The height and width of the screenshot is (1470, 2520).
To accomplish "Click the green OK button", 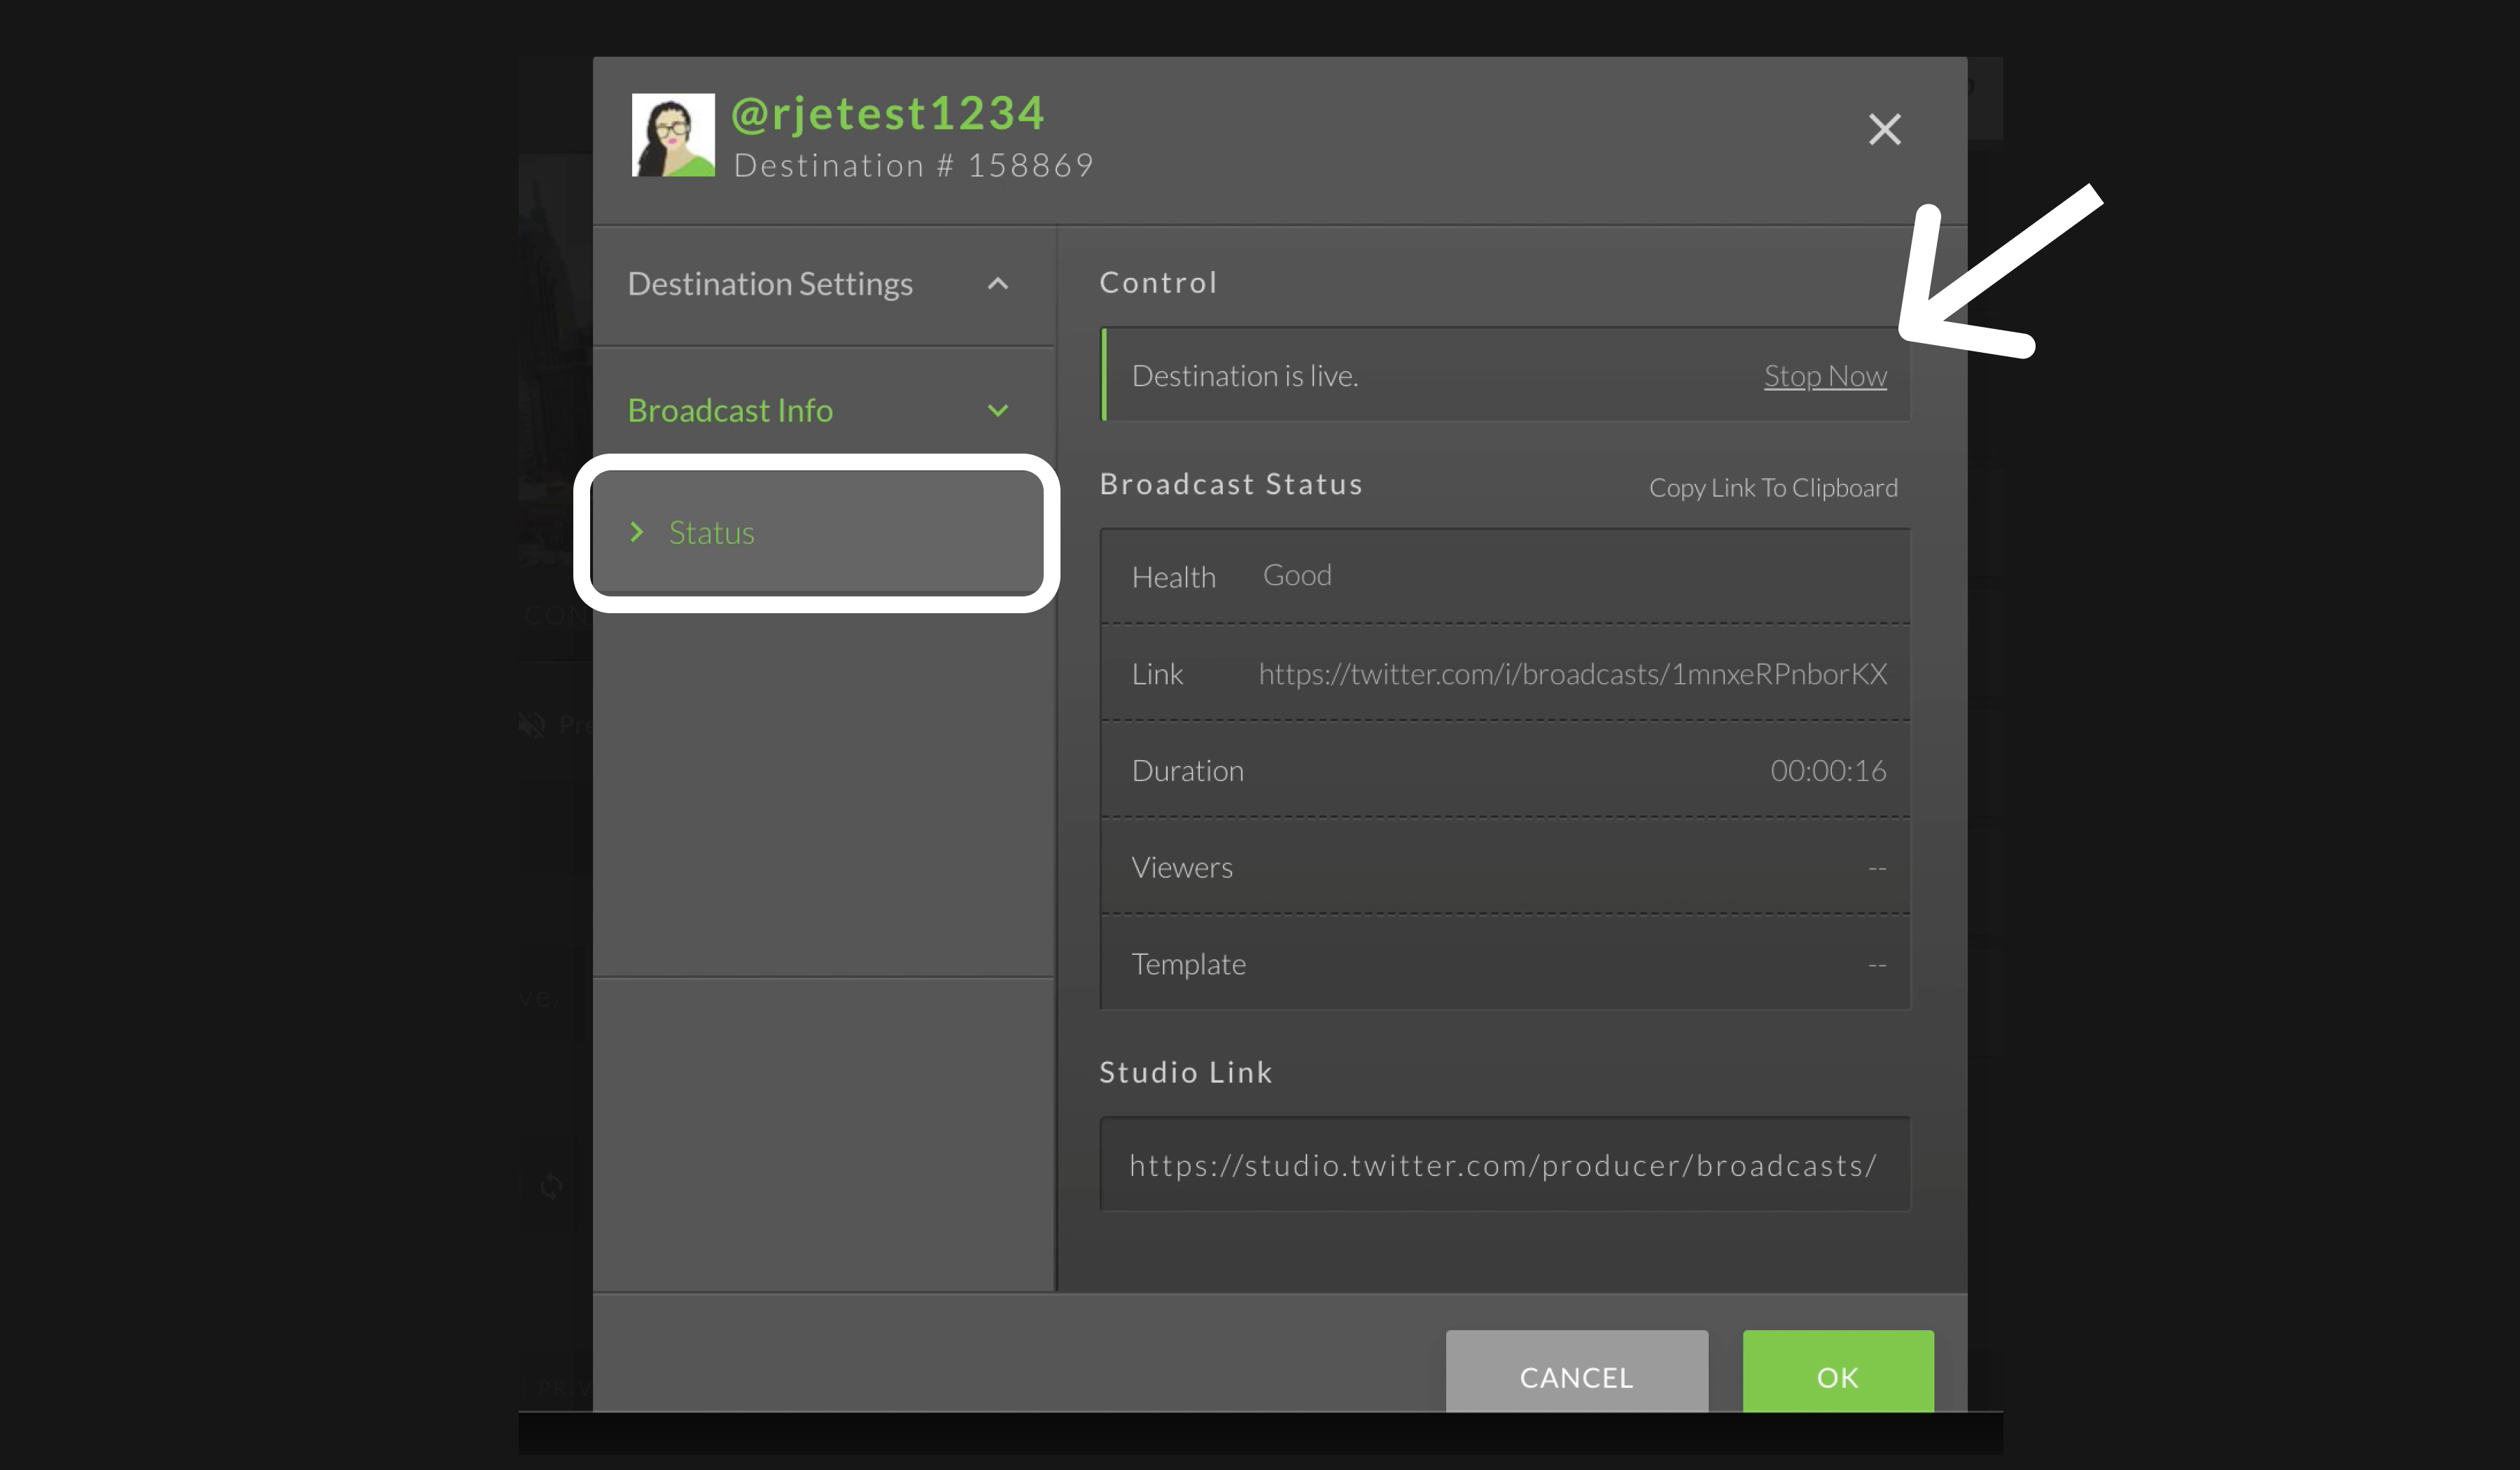I will coord(1838,1372).
